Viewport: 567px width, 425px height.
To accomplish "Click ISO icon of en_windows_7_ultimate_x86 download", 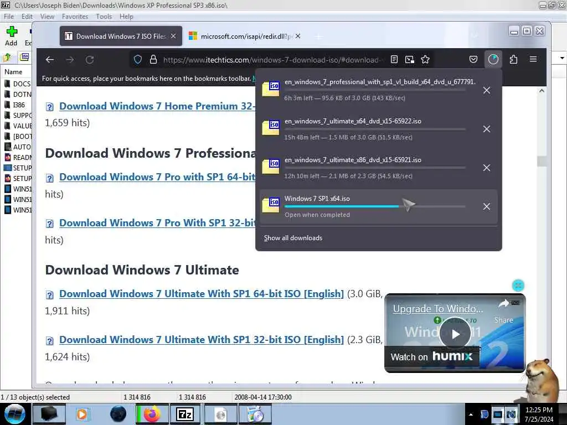I will 271,167.
